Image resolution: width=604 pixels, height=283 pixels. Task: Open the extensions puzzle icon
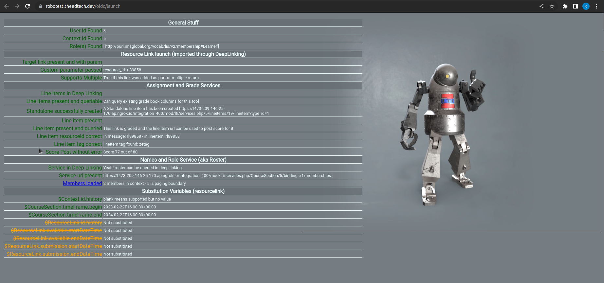[565, 6]
